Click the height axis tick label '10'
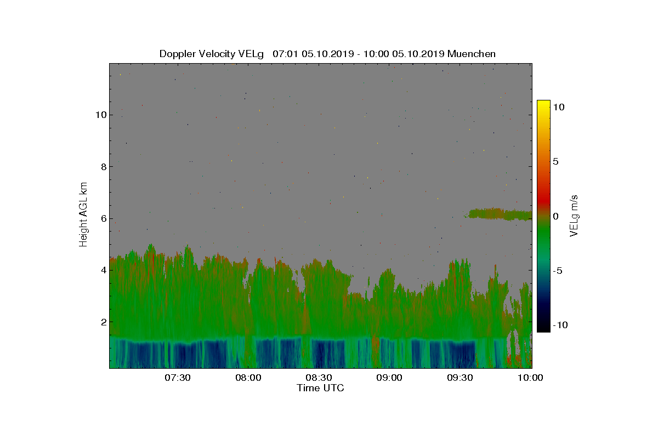 point(100,115)
